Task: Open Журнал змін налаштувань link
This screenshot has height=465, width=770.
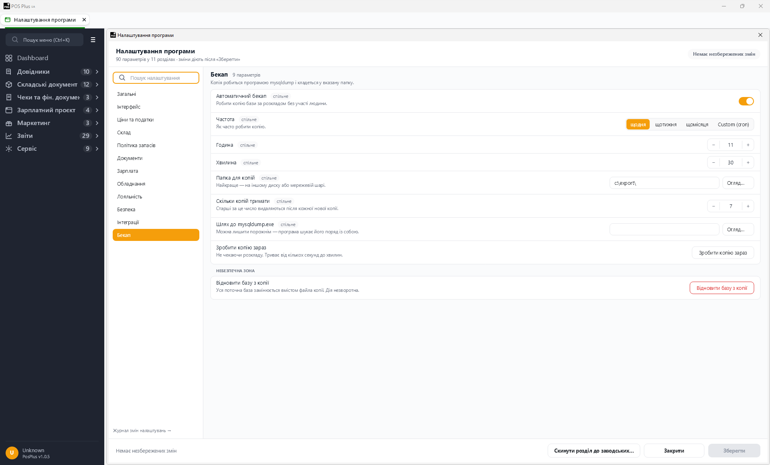Action: coord(142,431)
